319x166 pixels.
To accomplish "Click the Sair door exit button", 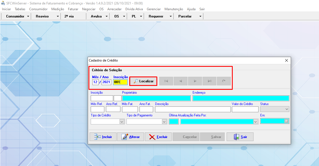I will (240, 137).
